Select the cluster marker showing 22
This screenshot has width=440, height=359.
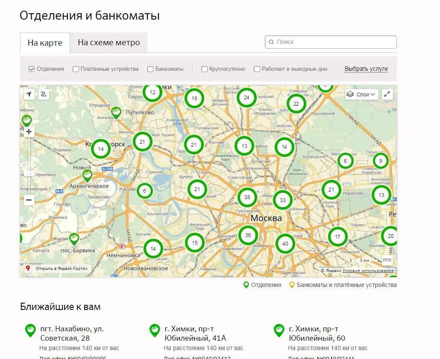coord(296,104)
